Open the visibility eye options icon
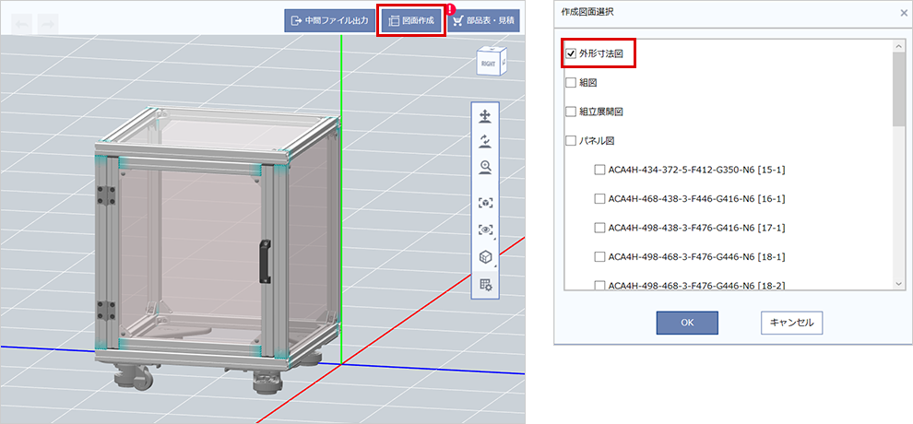The height and width of the screenshot is (424, 913). pyautogui.click(x=485, y=230)
